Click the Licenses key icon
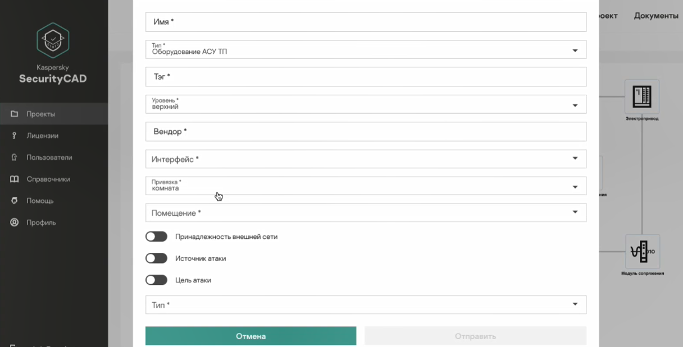Viewport: 683px width, 347px height. 15,136
